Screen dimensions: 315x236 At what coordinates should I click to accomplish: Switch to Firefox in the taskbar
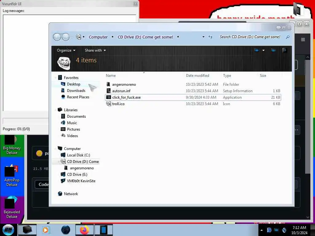85,230
